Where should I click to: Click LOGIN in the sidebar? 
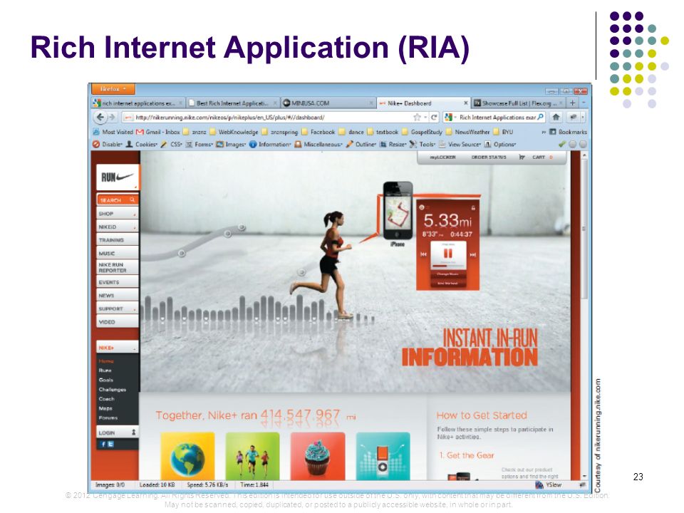118,432
